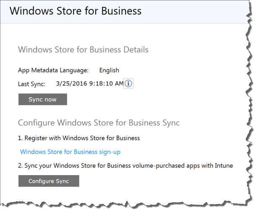Viewport: 258px width, 213px height.
Task: Click the Last Sync info icon
Action: coord(128,83)
